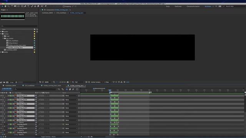Open the Project panel tab
The height and width of the screenshot is (138, 246).
(x=3, y=10)
